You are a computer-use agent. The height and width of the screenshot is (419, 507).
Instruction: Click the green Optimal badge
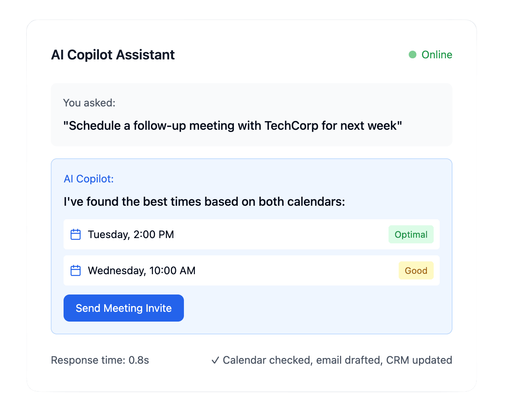tap(411, 234)
